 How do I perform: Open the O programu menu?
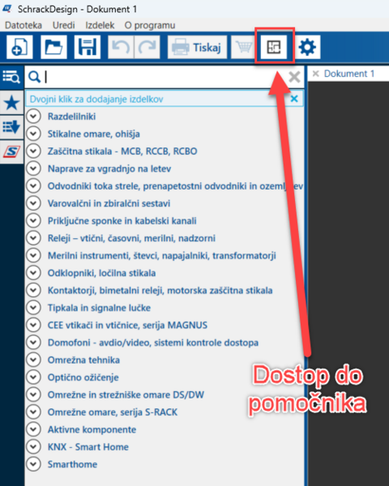click(x=150, y=25)
